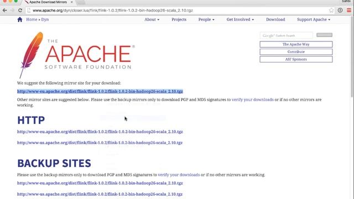354x199 pixels.
Task: Click the search submit button
Action: point(324,35)
